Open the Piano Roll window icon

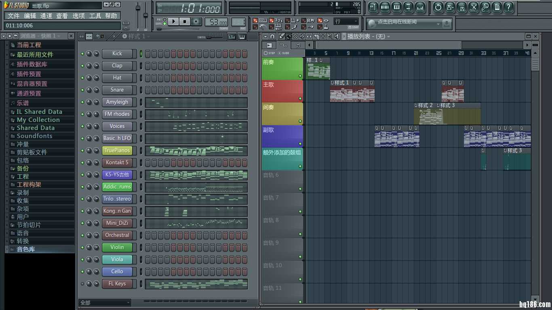396,7
